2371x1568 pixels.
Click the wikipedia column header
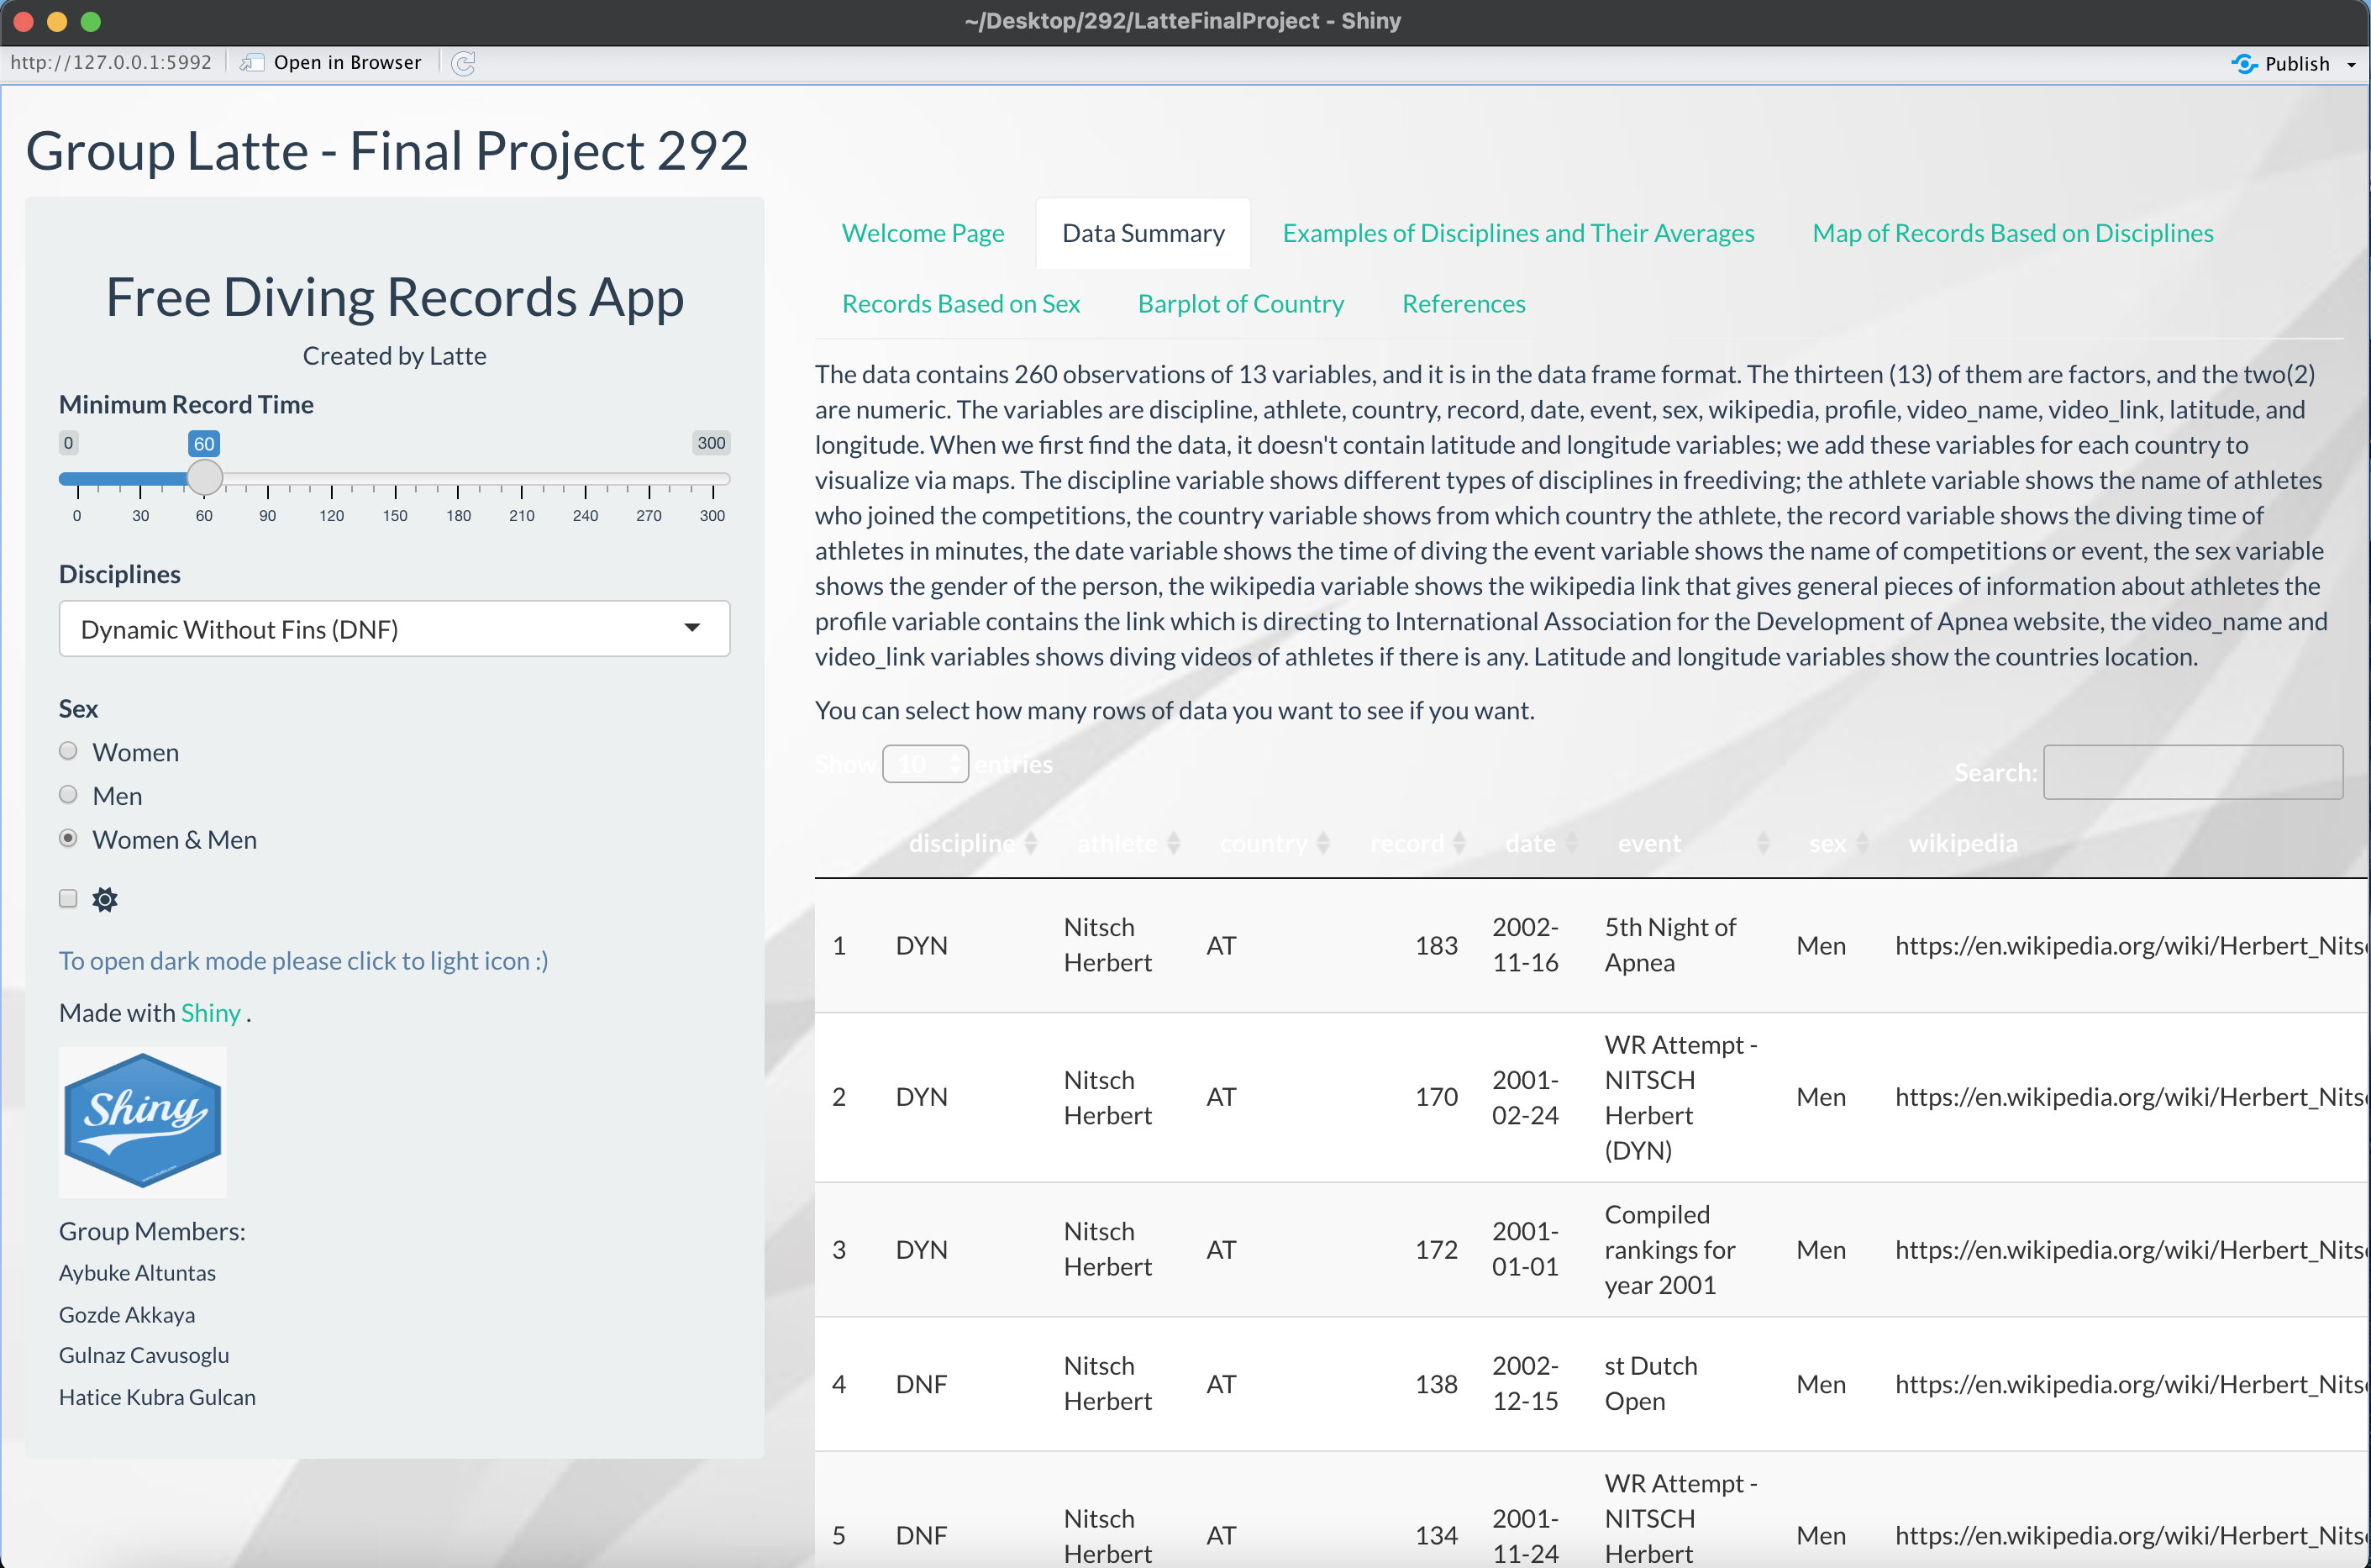[1962, 844]
